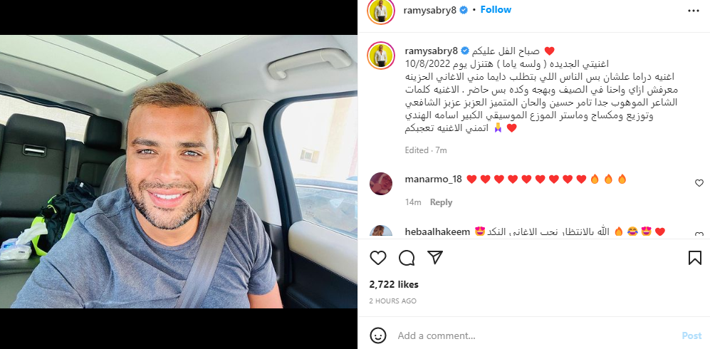The image size is (710, 349).
Task: Open hebaalhakeem profile
Action: click(437, 231)
